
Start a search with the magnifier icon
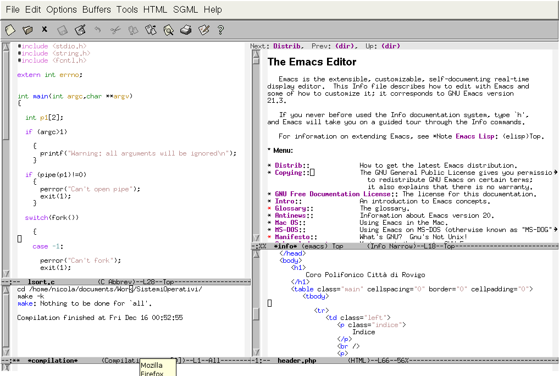168,30
